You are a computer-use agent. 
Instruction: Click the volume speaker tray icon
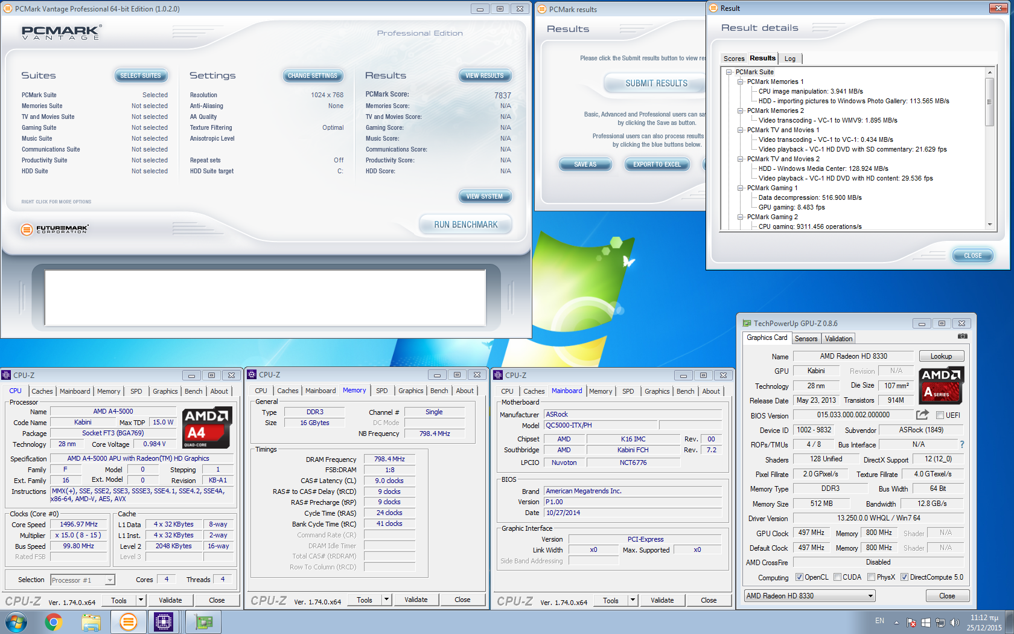pyautogui.click(x=954, y=623)
